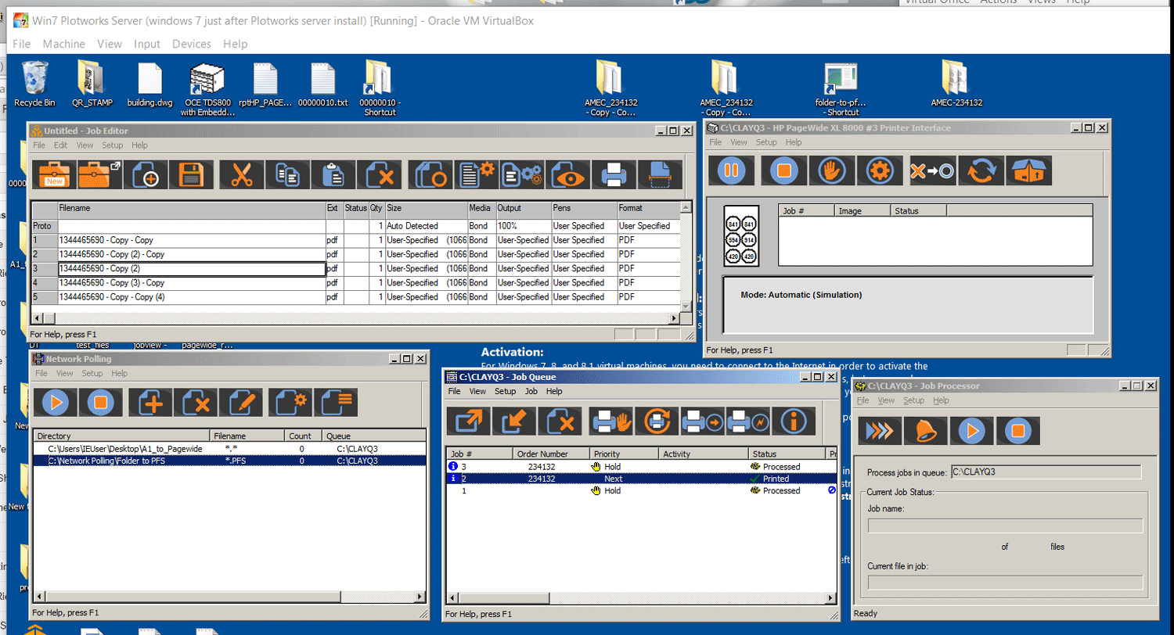Click the hold job printer-hand icon in Job Queue
The width and height of the screenshot is (1174, 635).
point(611,422)
